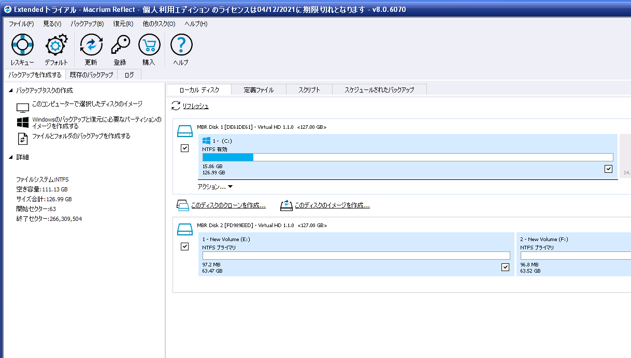Screen dimensions: 631x358
Task: Open the ヘルプ question mark icon
Action: (181, 46)
